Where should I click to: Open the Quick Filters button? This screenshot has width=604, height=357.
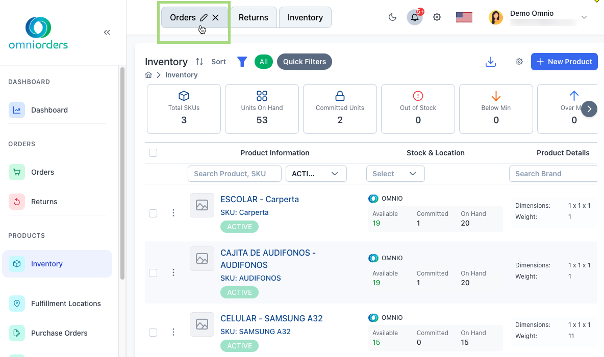point(304,62)
